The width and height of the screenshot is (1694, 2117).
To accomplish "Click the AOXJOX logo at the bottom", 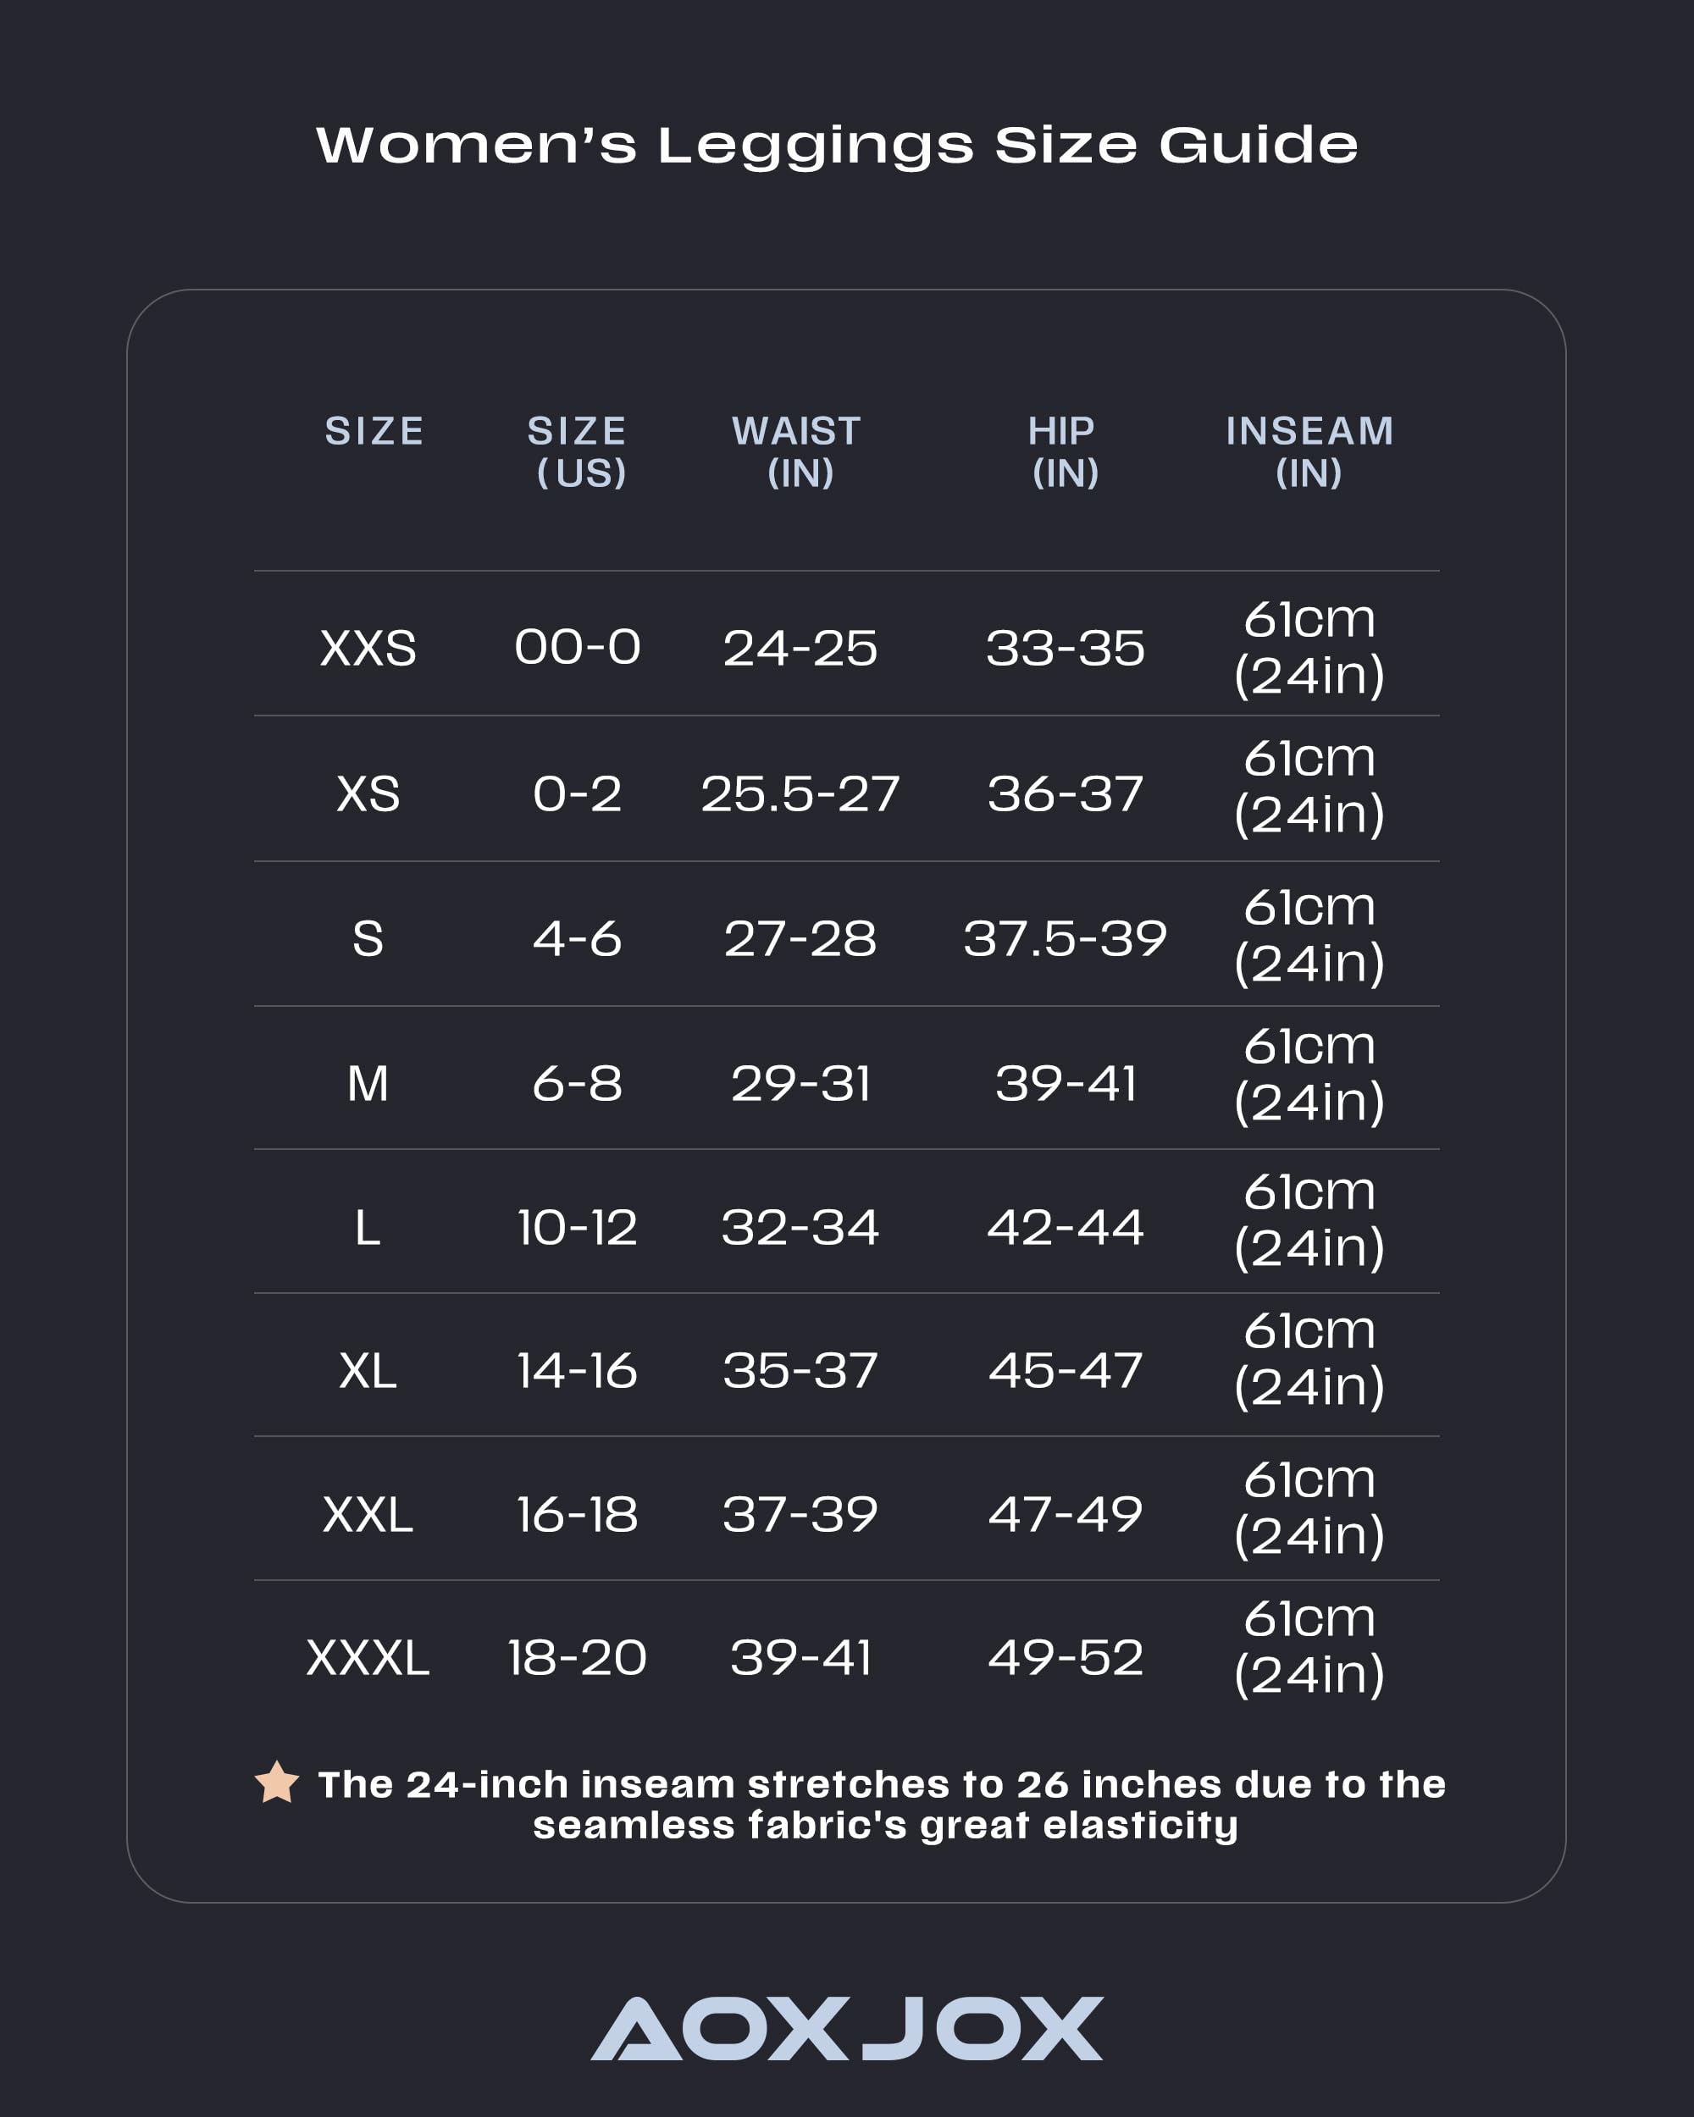I will click(x=846, y=2027).
